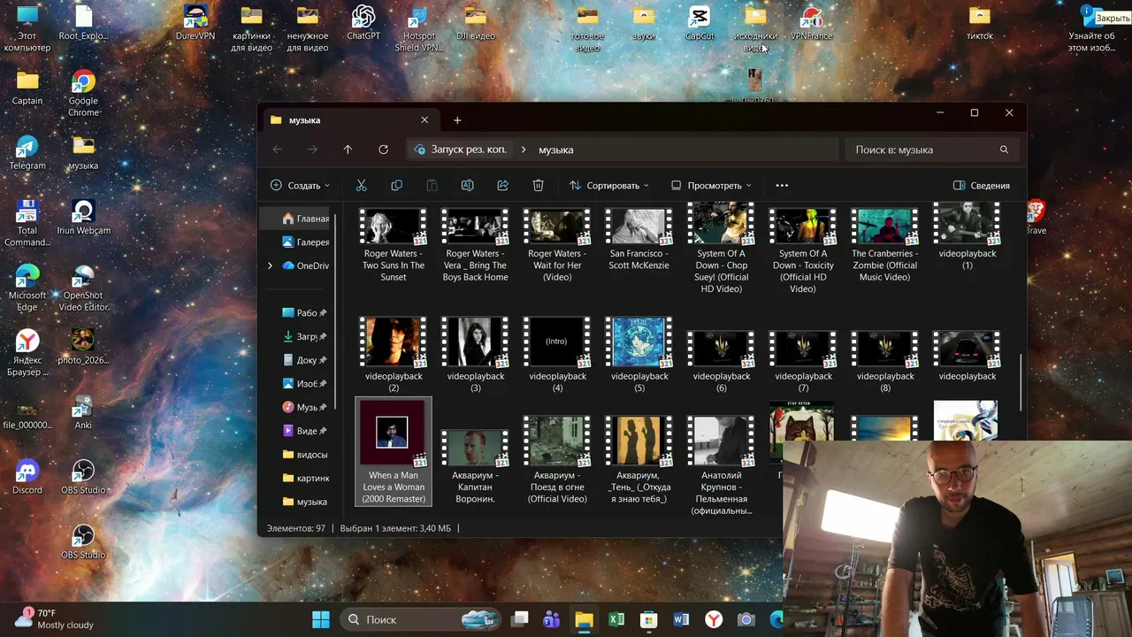Screen dimensions: 1132x637
Task: Select the videoplayback (5) file
Action: click(639, 355)
